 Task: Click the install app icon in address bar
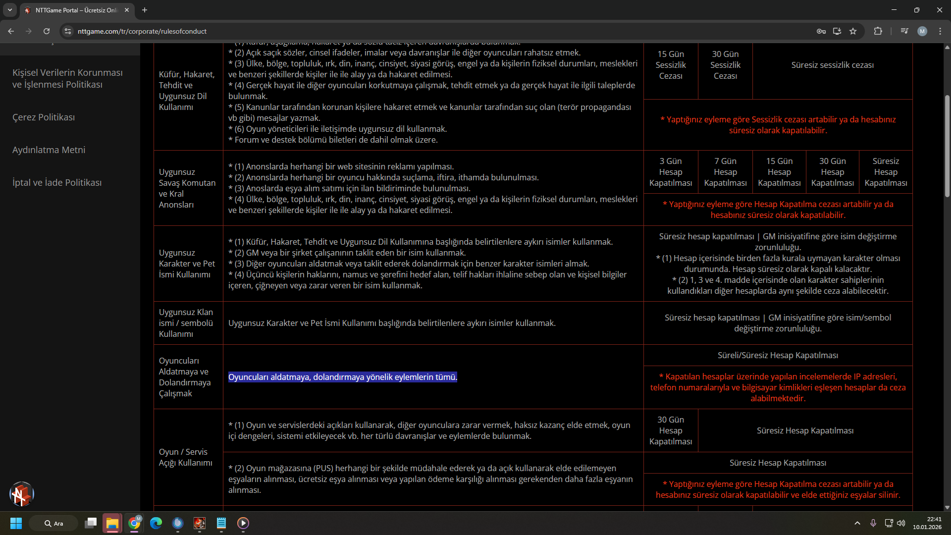(837, 31)
